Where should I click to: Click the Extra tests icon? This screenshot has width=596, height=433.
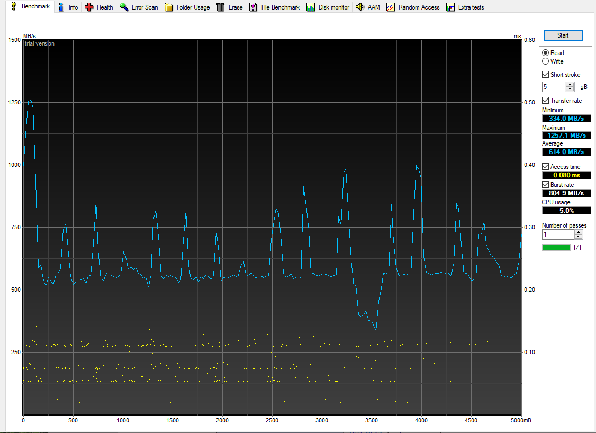[x=450, y=7]
